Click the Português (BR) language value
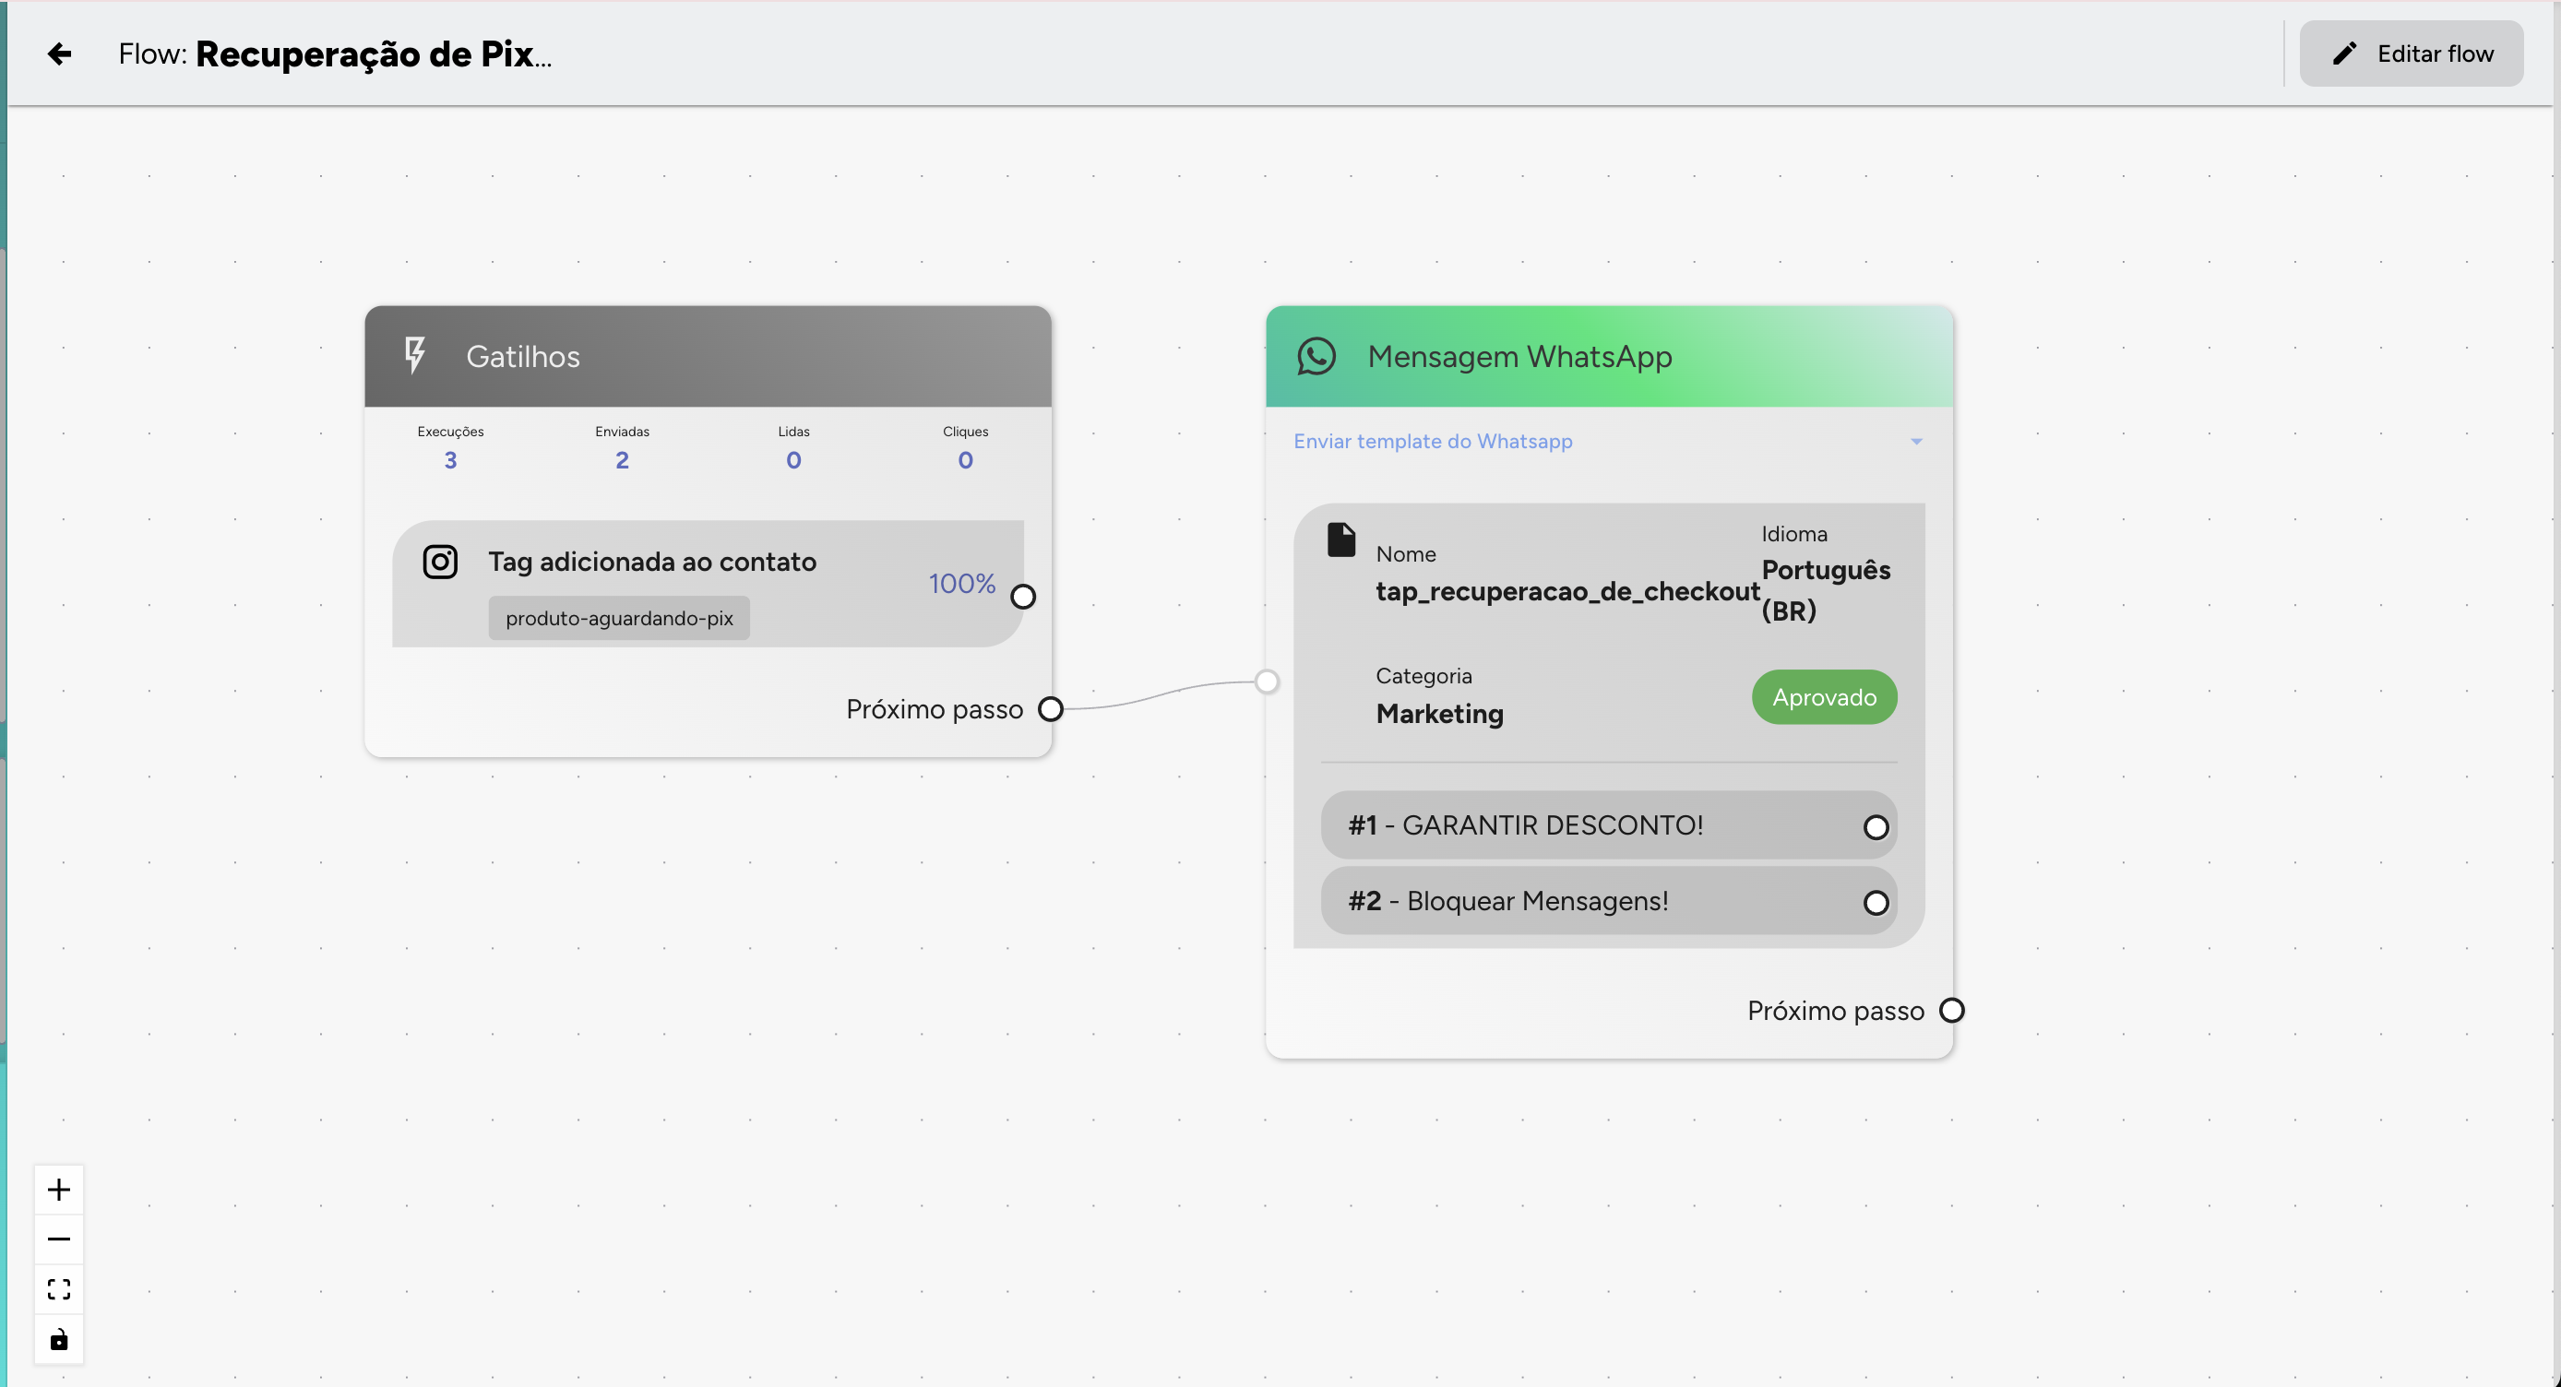Viewport: 2561px width, 1387px height. tap(1827, 590)
